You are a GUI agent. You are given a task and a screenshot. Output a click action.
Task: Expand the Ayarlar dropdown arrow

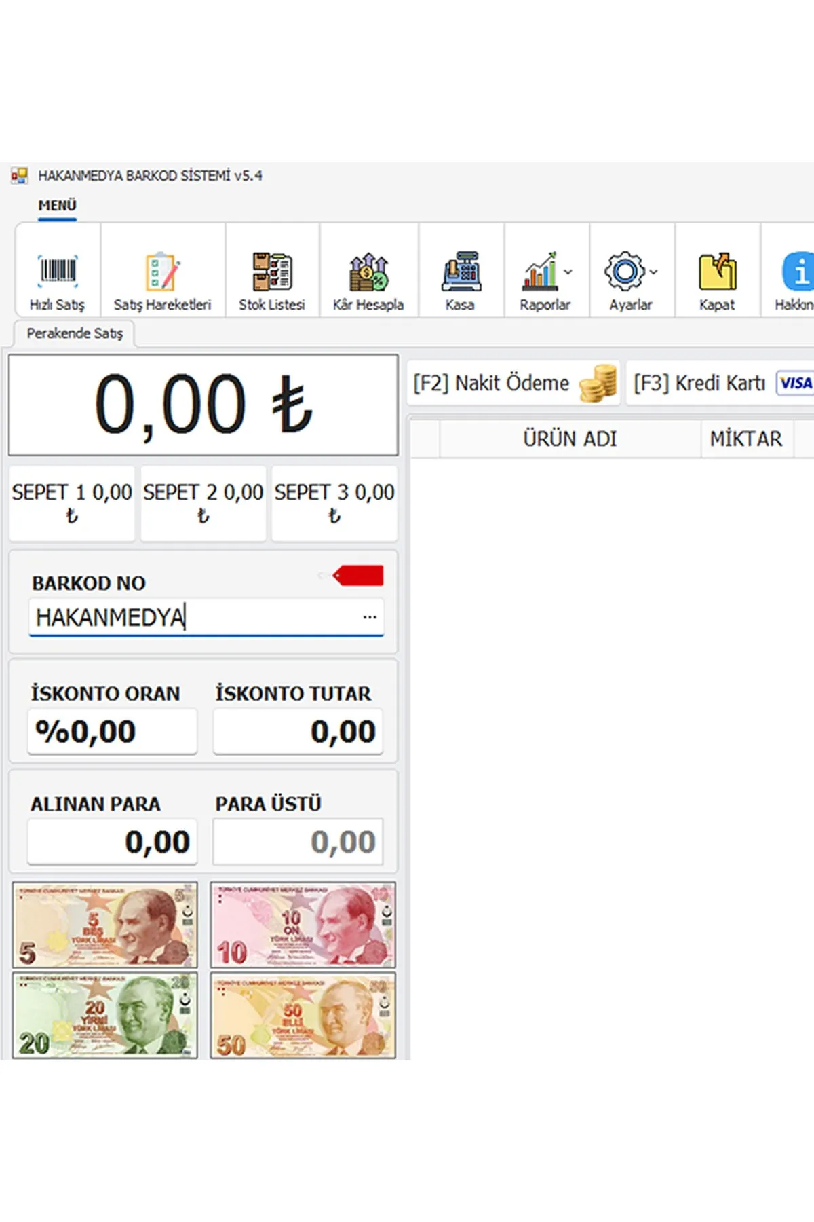coord(653,272)
